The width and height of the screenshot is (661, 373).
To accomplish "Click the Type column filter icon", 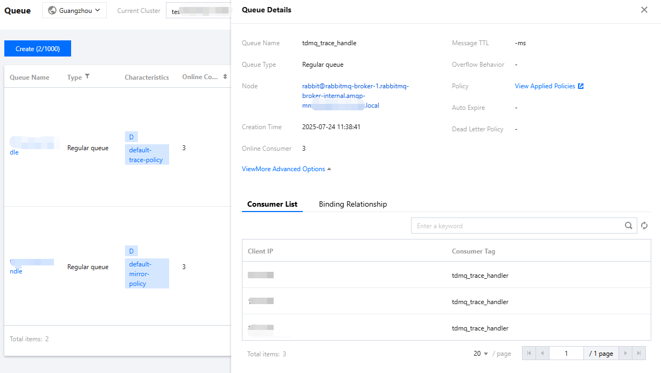I will pyautogui.click(x=87, y=77).
